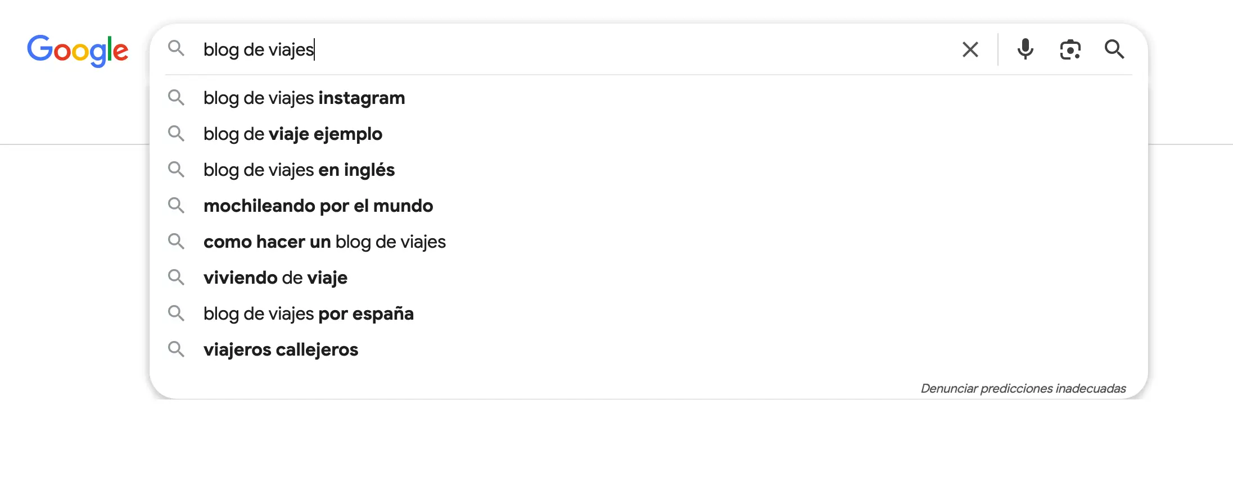Select the 'viviendo de viaje' suggestion

coord(648,278)
